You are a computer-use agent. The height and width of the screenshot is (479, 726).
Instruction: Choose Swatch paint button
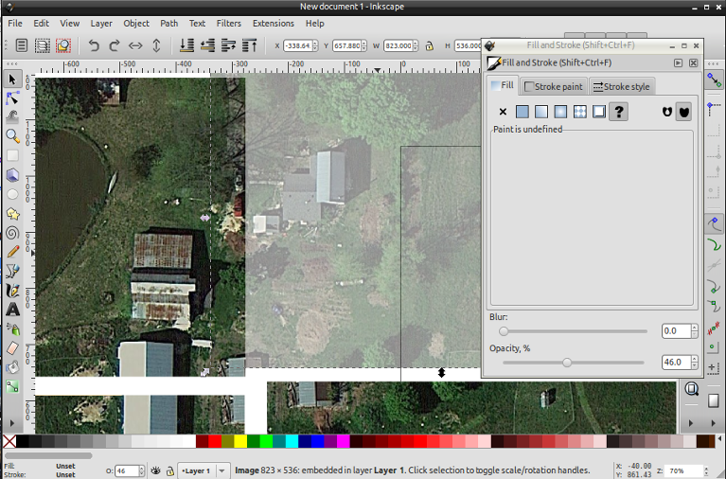click(599, 112)
